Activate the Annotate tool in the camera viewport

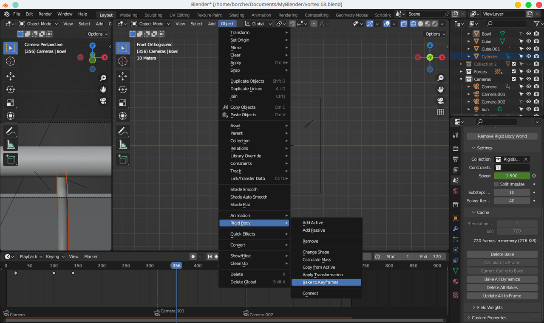click(x=11, y=132)
